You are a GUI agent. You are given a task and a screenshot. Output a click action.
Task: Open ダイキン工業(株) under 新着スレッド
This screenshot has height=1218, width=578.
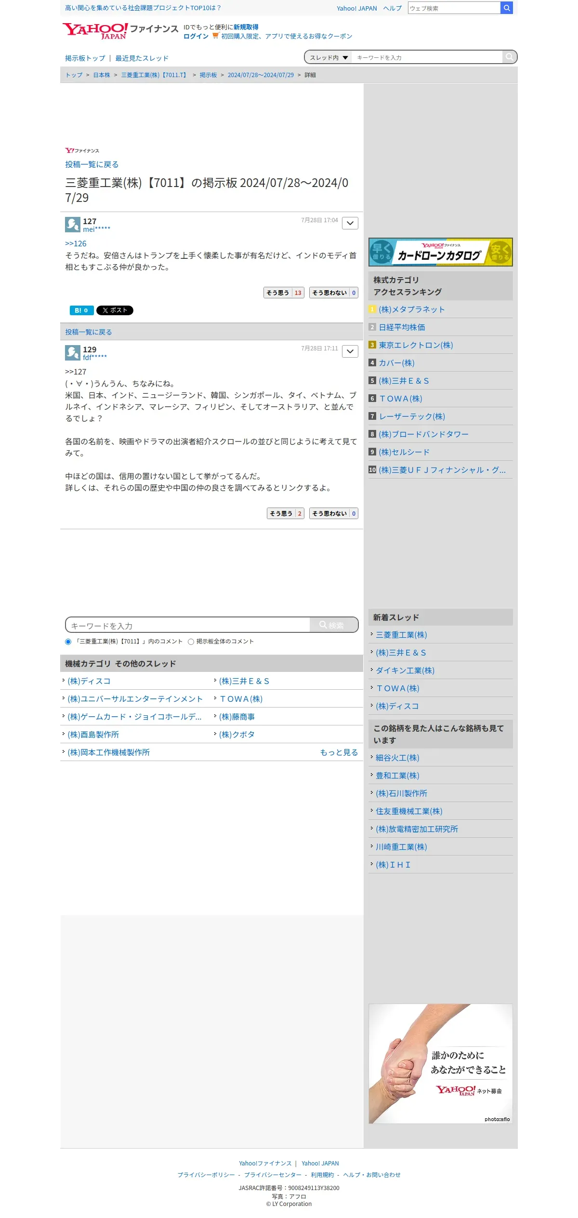click(x=405, y=670)
